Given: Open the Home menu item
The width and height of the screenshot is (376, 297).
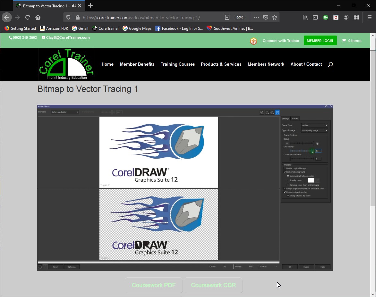Looking at the screenshot, I should point(107,64).
